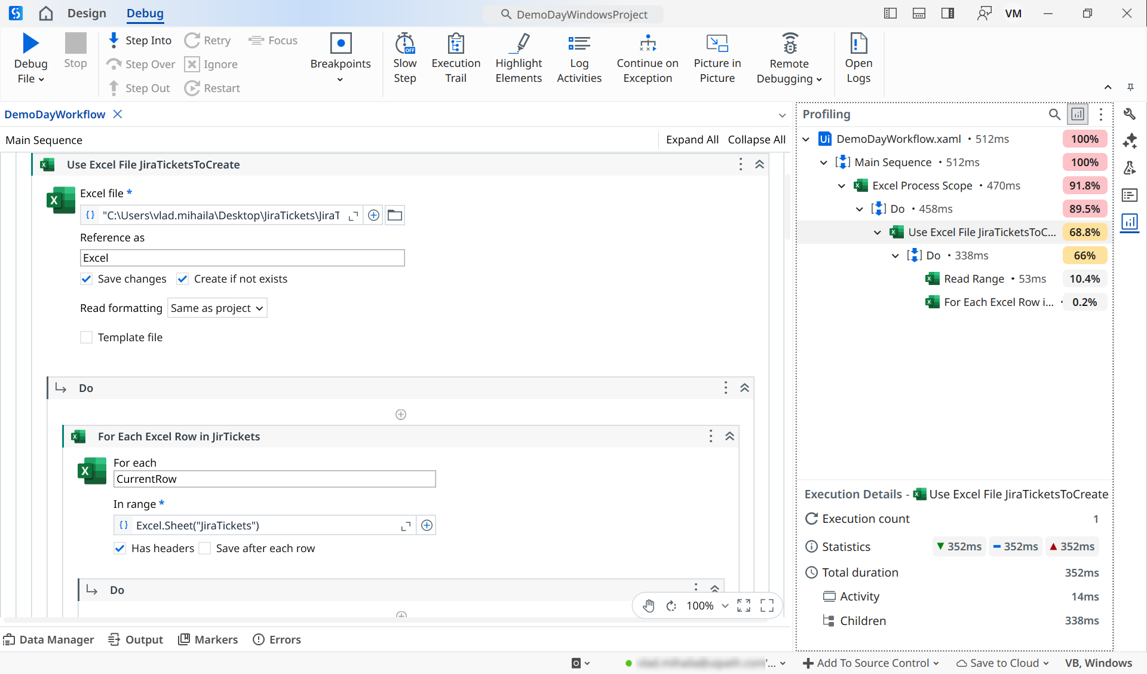
Task: Open options menu for Do sequence
Action: (x=726, y=388)
